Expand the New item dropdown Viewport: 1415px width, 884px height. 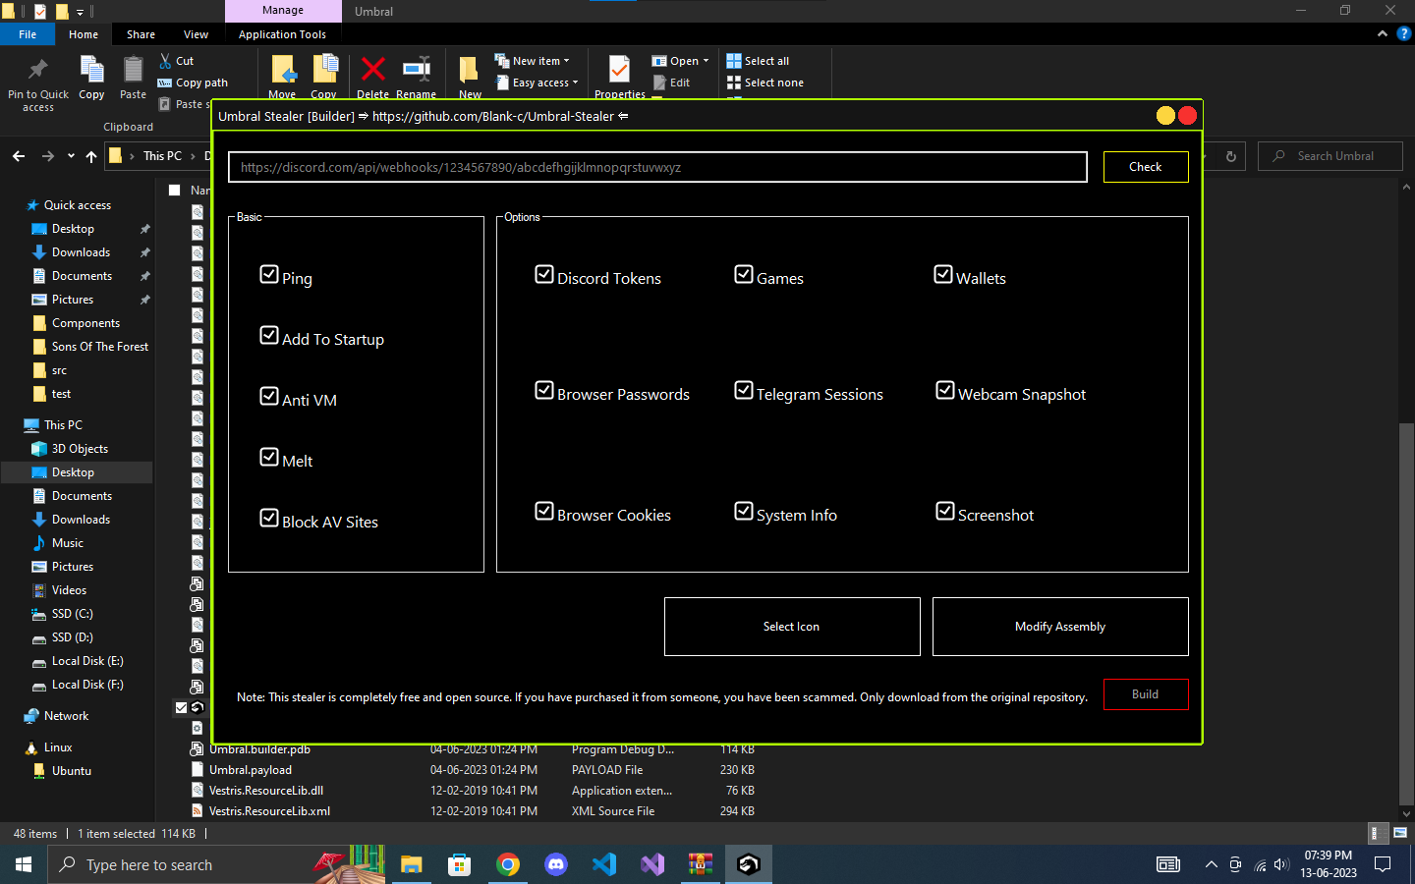pyautogui.click(x=568, y=60)
